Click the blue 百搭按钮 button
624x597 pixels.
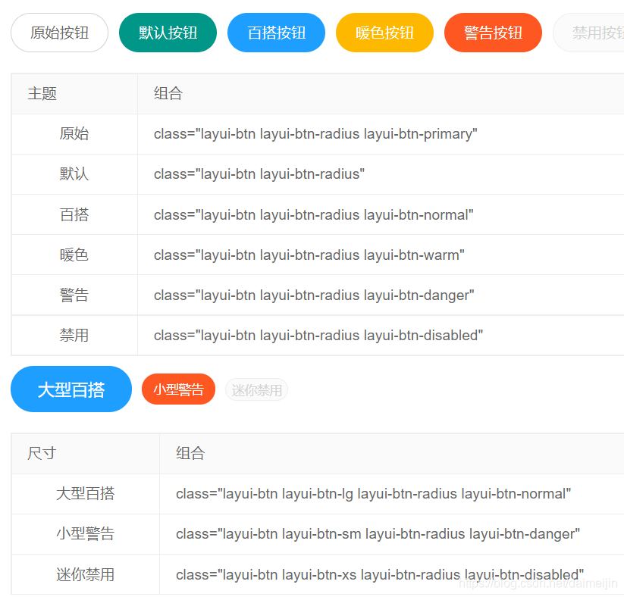pyautogui.click(x=276, y=33)
